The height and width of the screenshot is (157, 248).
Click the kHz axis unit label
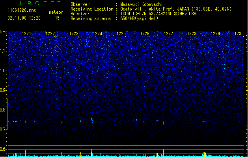4,32
